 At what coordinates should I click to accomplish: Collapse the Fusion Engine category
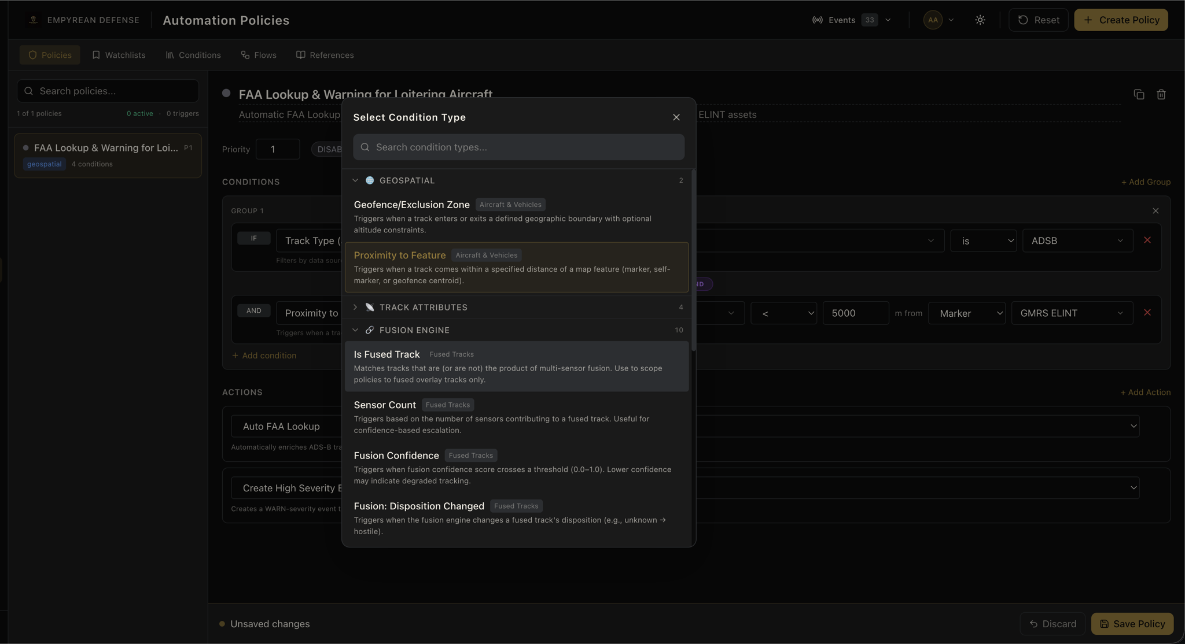[x=355, y=330]
